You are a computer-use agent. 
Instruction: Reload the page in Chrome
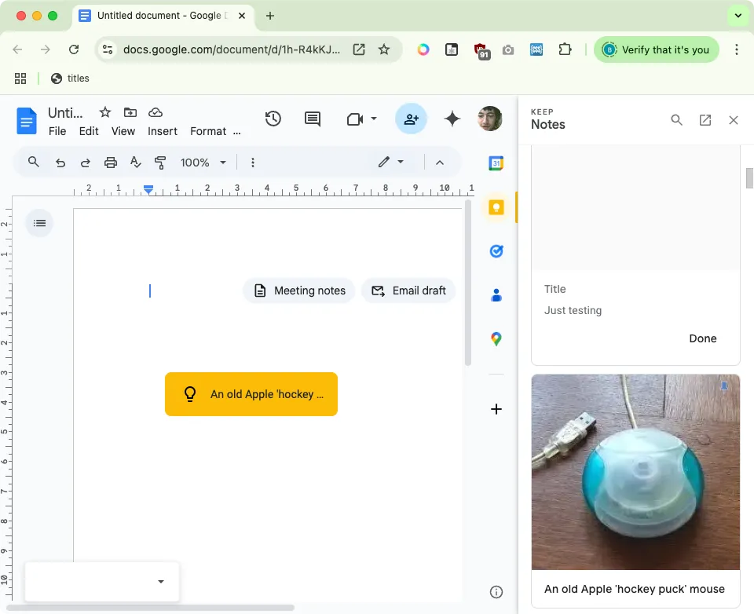pos(74,49)
